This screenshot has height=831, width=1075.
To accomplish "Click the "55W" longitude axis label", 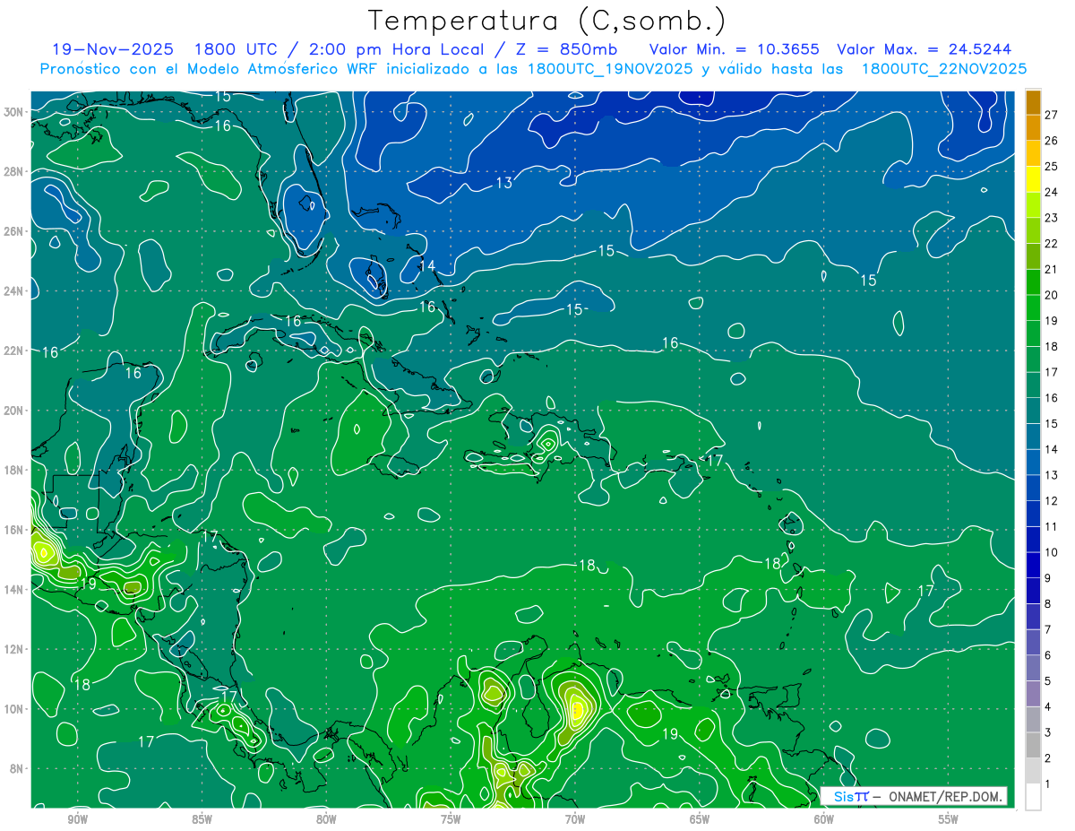I will coord(949,819).
